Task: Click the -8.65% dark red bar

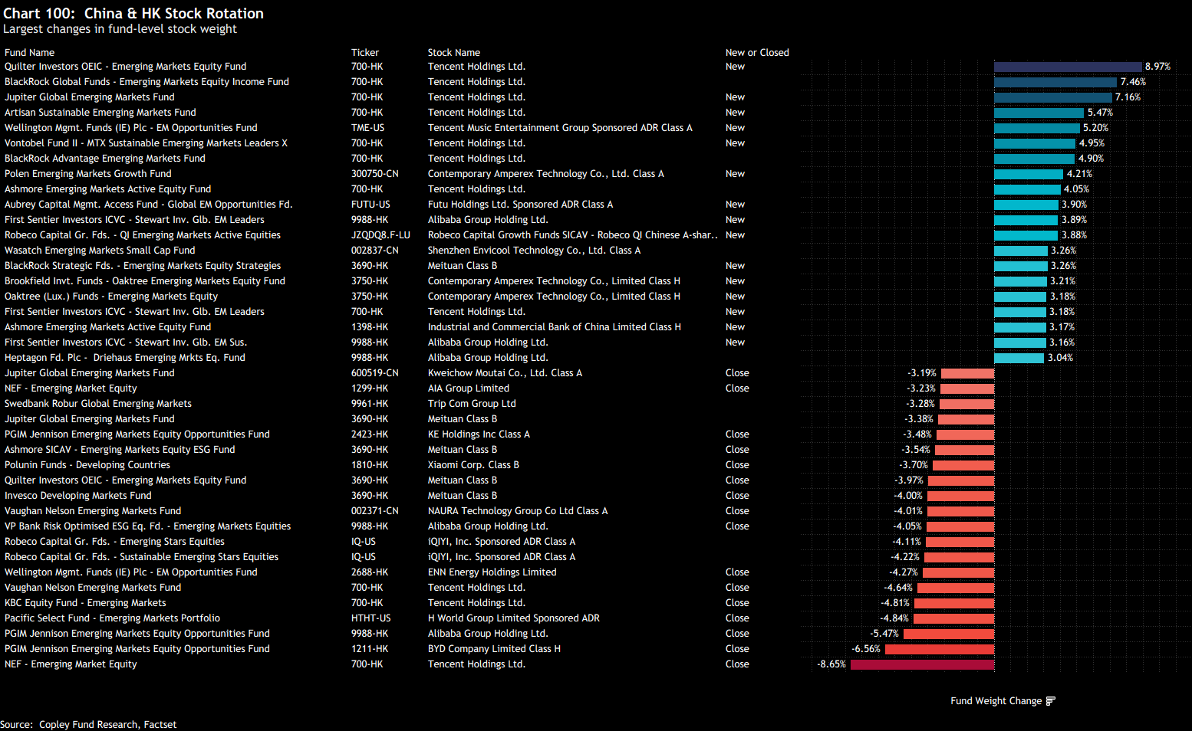Action: click(x=922, y=664)
